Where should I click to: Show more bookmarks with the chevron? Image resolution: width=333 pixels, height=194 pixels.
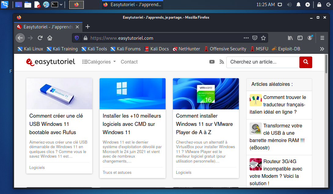click(x=322, y=49)
